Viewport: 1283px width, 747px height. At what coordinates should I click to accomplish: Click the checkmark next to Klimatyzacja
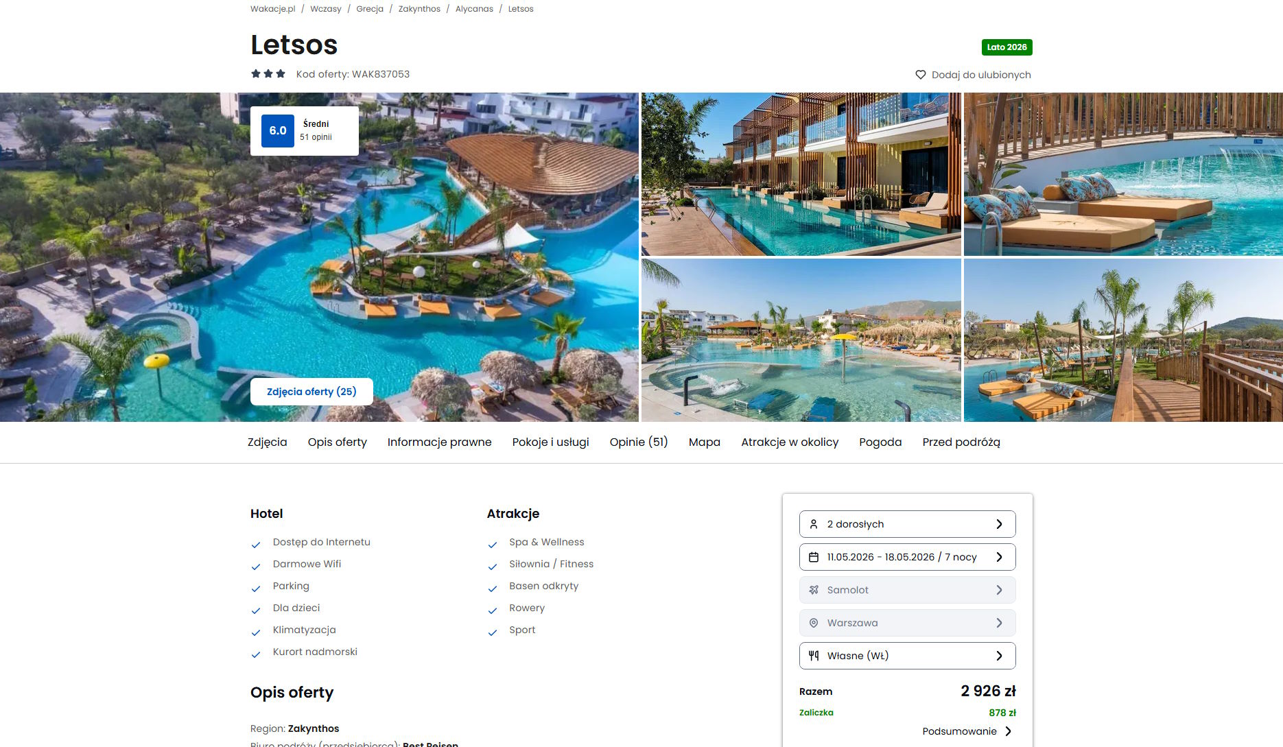pos(256,632)
